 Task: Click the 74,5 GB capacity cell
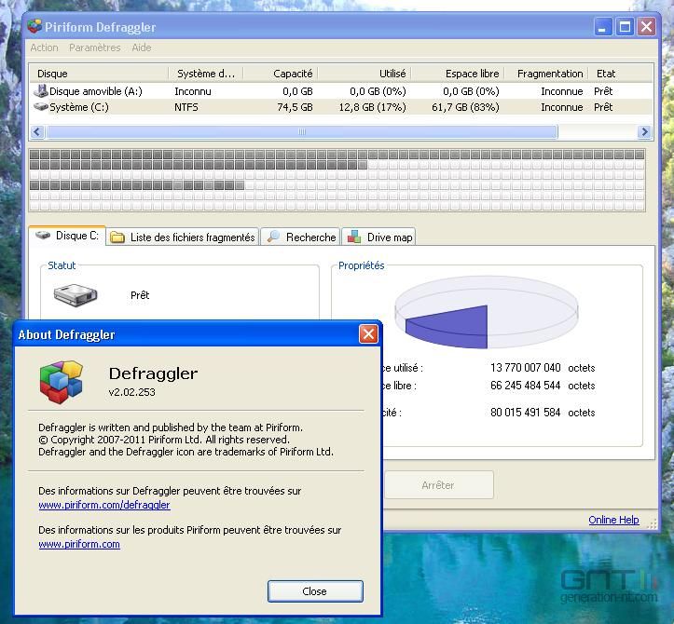pyautogui.click(x=295, y=107)
